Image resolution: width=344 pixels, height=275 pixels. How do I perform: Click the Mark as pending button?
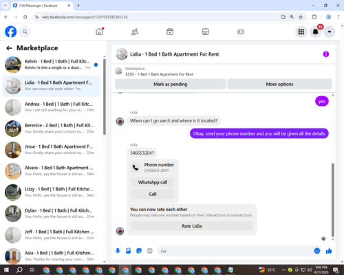coord(171,84)
